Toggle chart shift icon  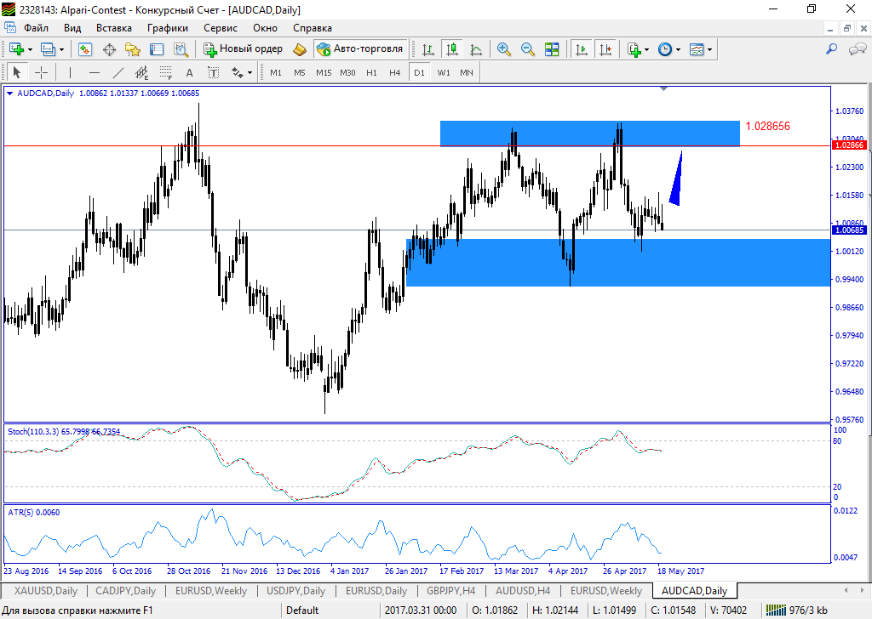pos(605,49)
